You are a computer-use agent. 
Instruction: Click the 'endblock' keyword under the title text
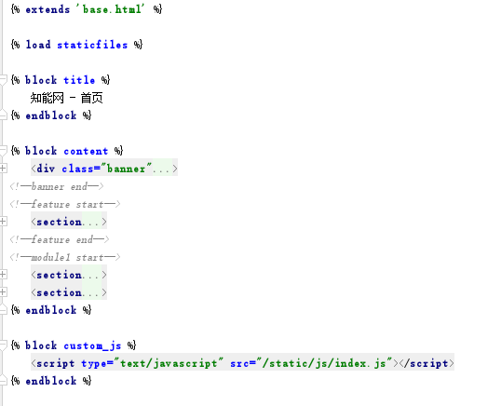point(51,115)
